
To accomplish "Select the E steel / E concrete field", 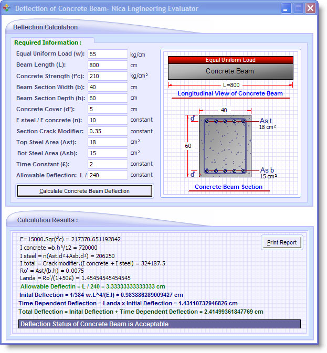I will [108, 120].
